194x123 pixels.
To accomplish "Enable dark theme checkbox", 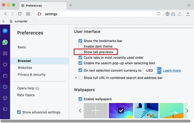I will 80,46.
